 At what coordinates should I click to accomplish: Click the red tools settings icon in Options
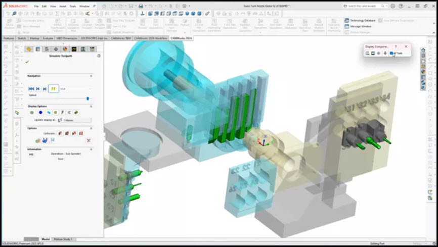pos(89,140)
